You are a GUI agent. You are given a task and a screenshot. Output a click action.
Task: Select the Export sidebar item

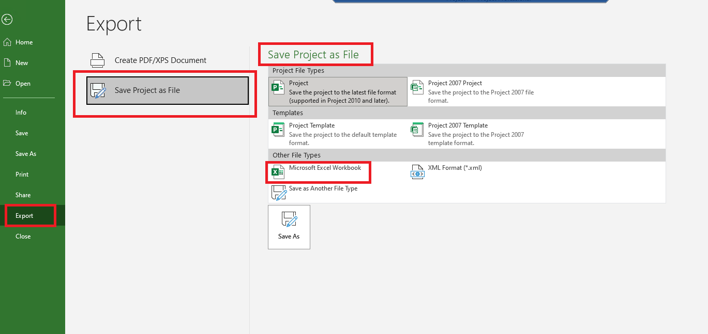(x=33, y=216)
